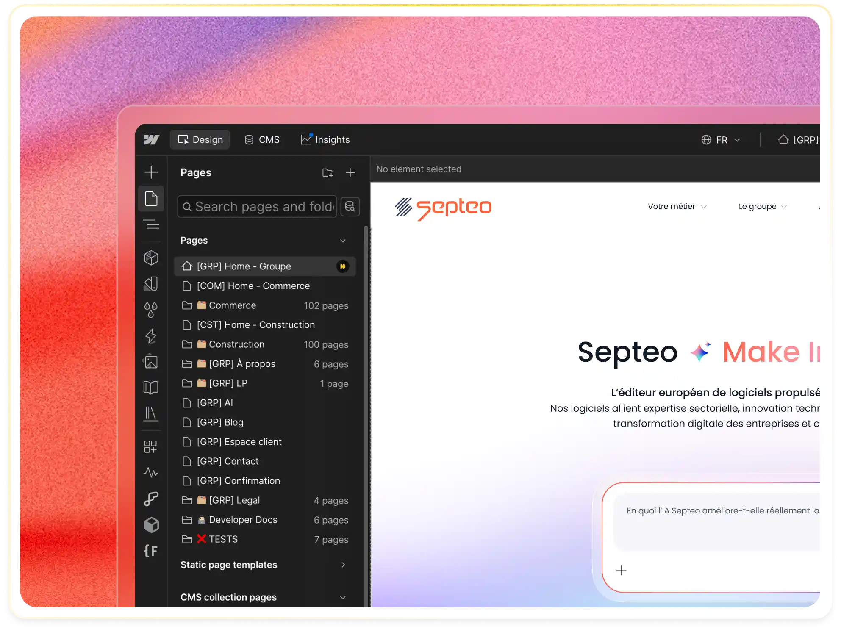Select the [GRP] Blog page
The height and width of the screenshot is (632, 841).
pos(265,422)
